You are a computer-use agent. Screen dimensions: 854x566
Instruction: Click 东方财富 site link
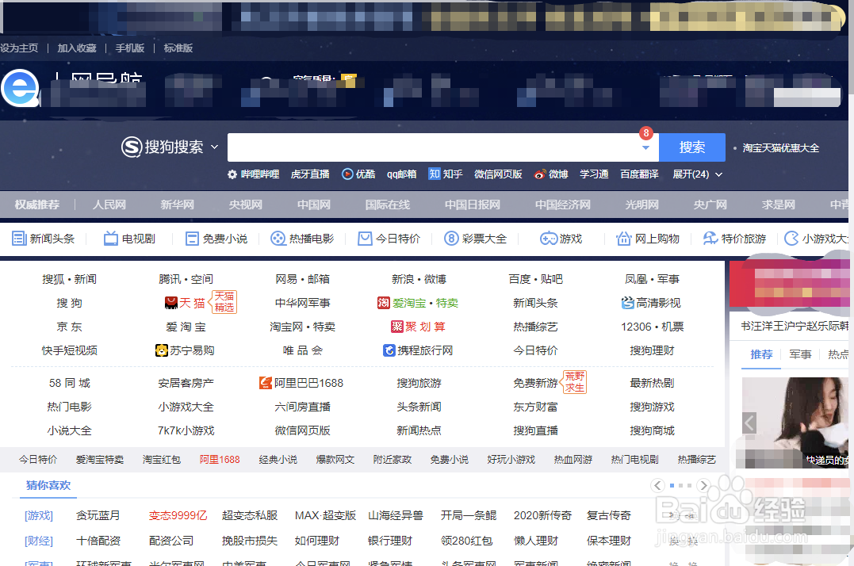tap(535, 407)
